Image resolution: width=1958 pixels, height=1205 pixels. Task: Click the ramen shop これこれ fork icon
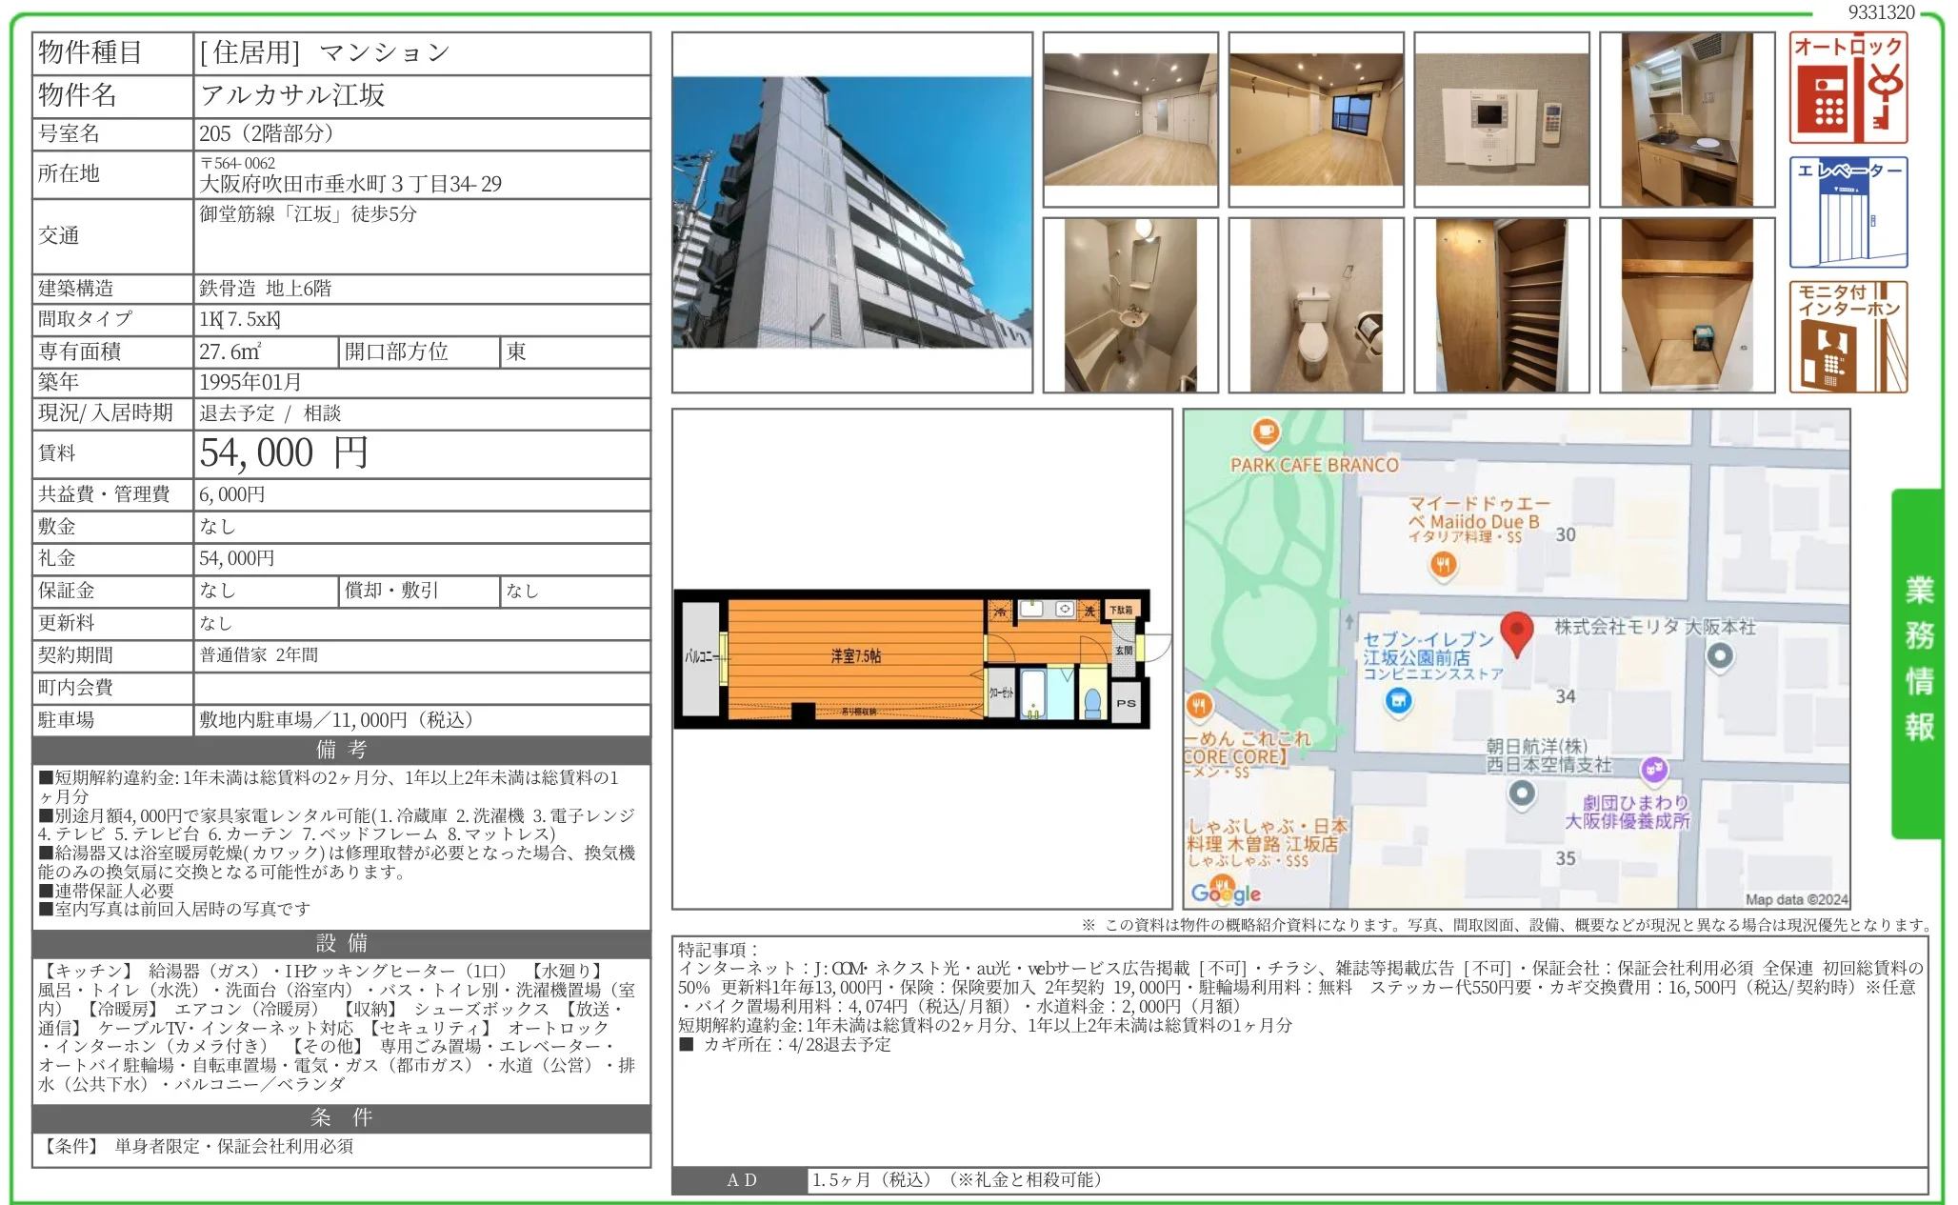(x=1198, y=706)
